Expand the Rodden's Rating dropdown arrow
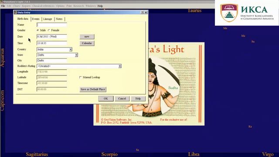This screenshot has width=279, height=157. [120, 66]
